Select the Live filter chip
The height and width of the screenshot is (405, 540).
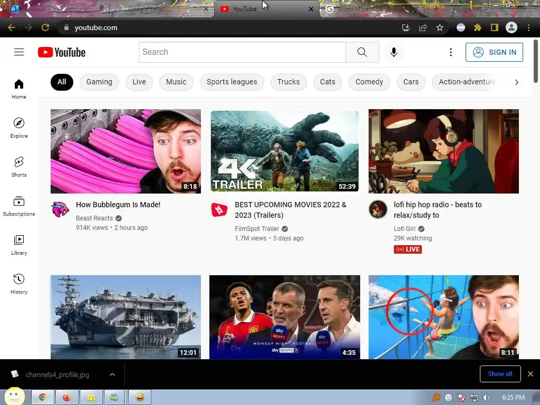pyautogui.click(x=139, y=82)
